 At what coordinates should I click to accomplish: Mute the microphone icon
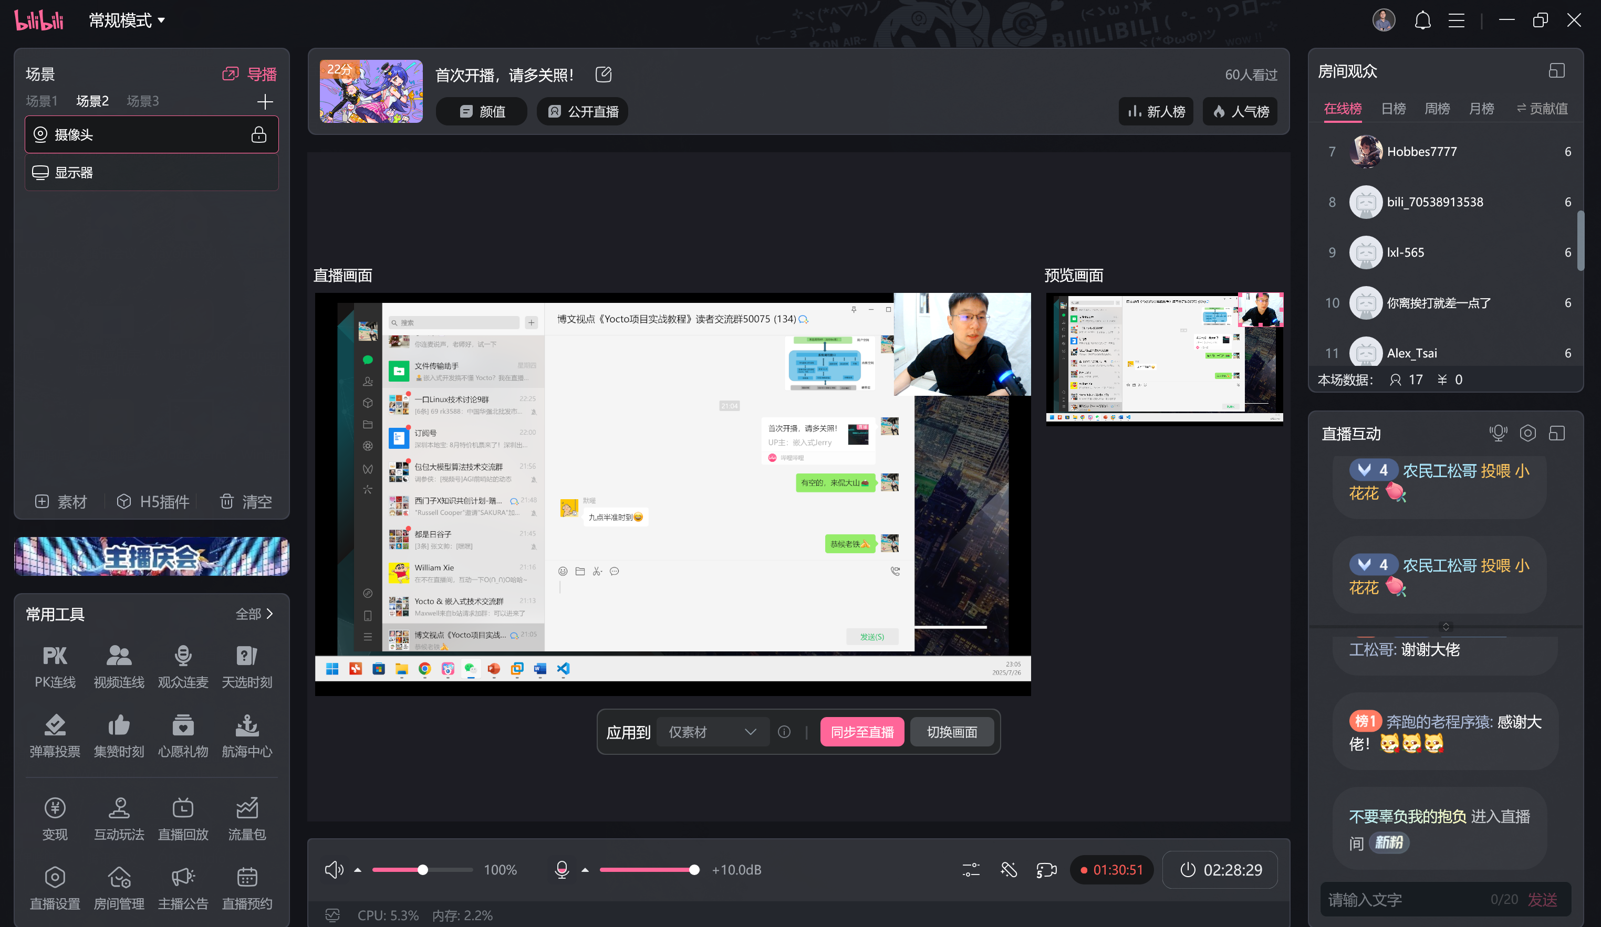[x=562, y=870]
